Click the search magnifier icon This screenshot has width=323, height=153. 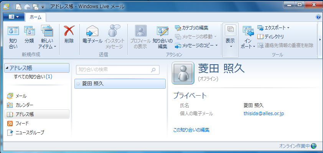click(x=153, y=70)
